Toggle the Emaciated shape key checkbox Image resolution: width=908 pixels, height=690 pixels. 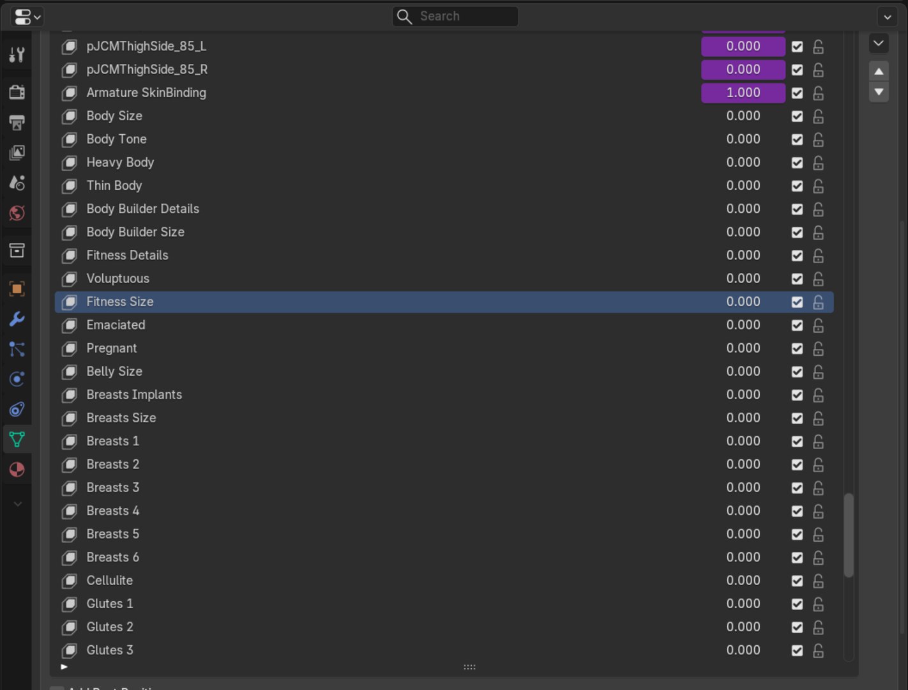pos(797,325)
